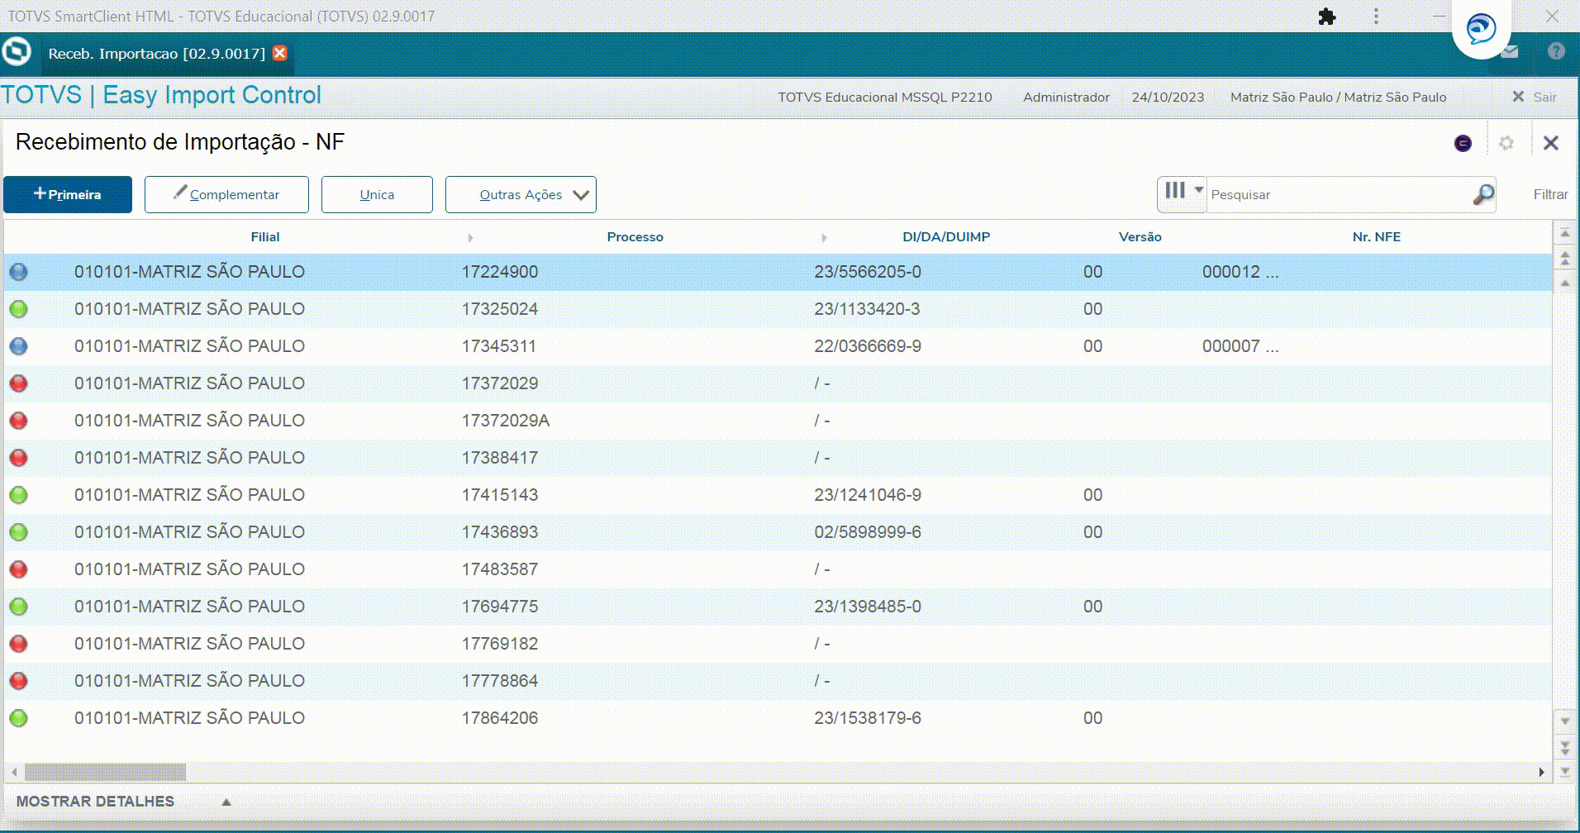Click the red status icon for process 17372029
Viewport: 1580px width, 833px height.
(18, 383)
